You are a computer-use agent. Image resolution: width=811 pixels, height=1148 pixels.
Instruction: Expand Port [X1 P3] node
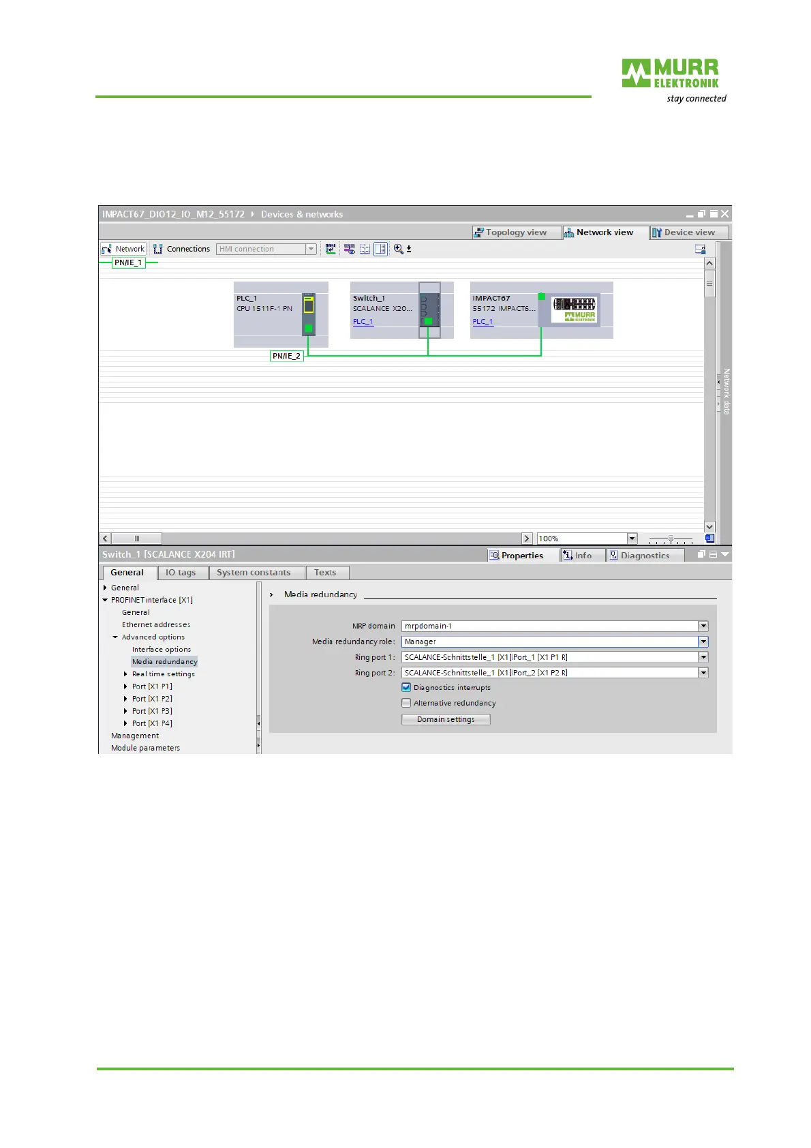coord(125,711)
